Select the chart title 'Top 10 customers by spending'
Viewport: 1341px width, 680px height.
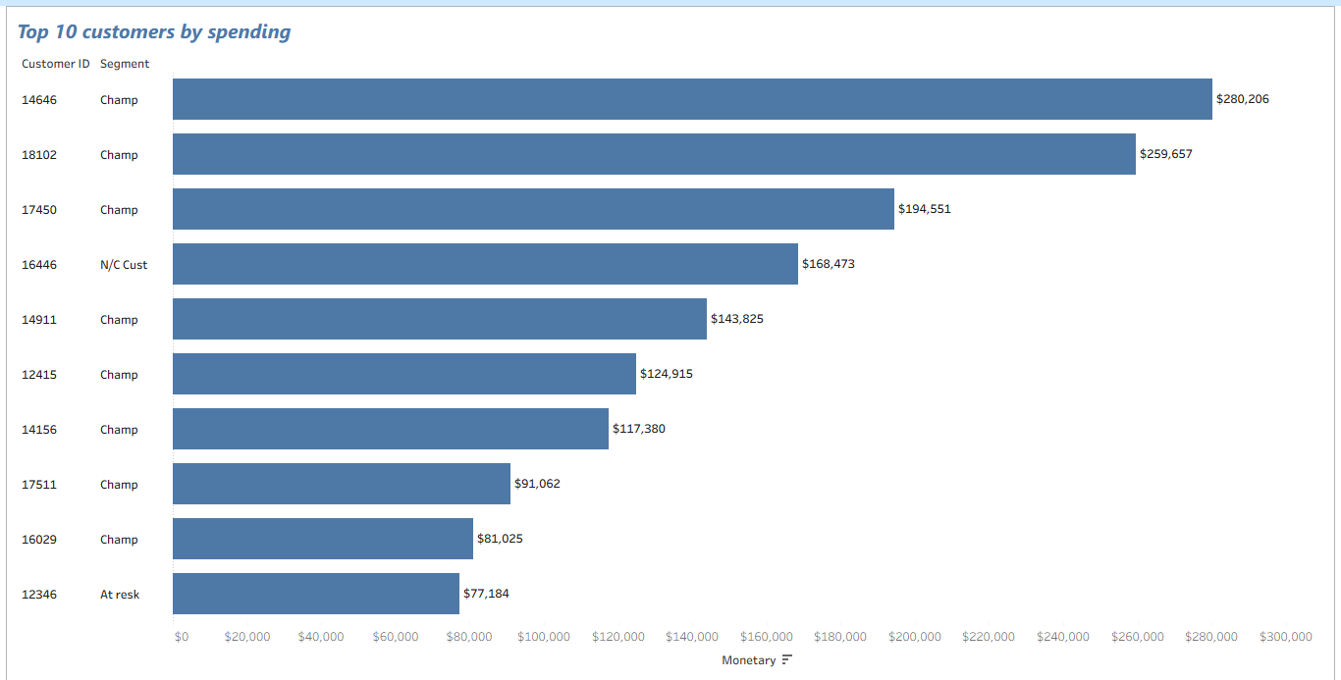pos(154,32)
